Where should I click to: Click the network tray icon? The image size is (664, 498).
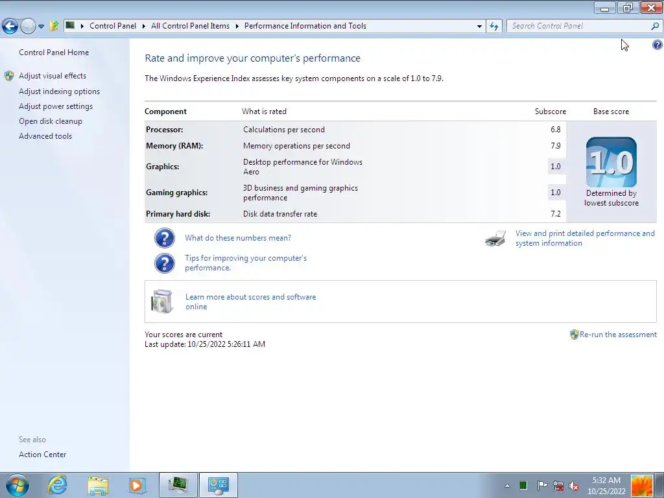[x=558, y=486]
